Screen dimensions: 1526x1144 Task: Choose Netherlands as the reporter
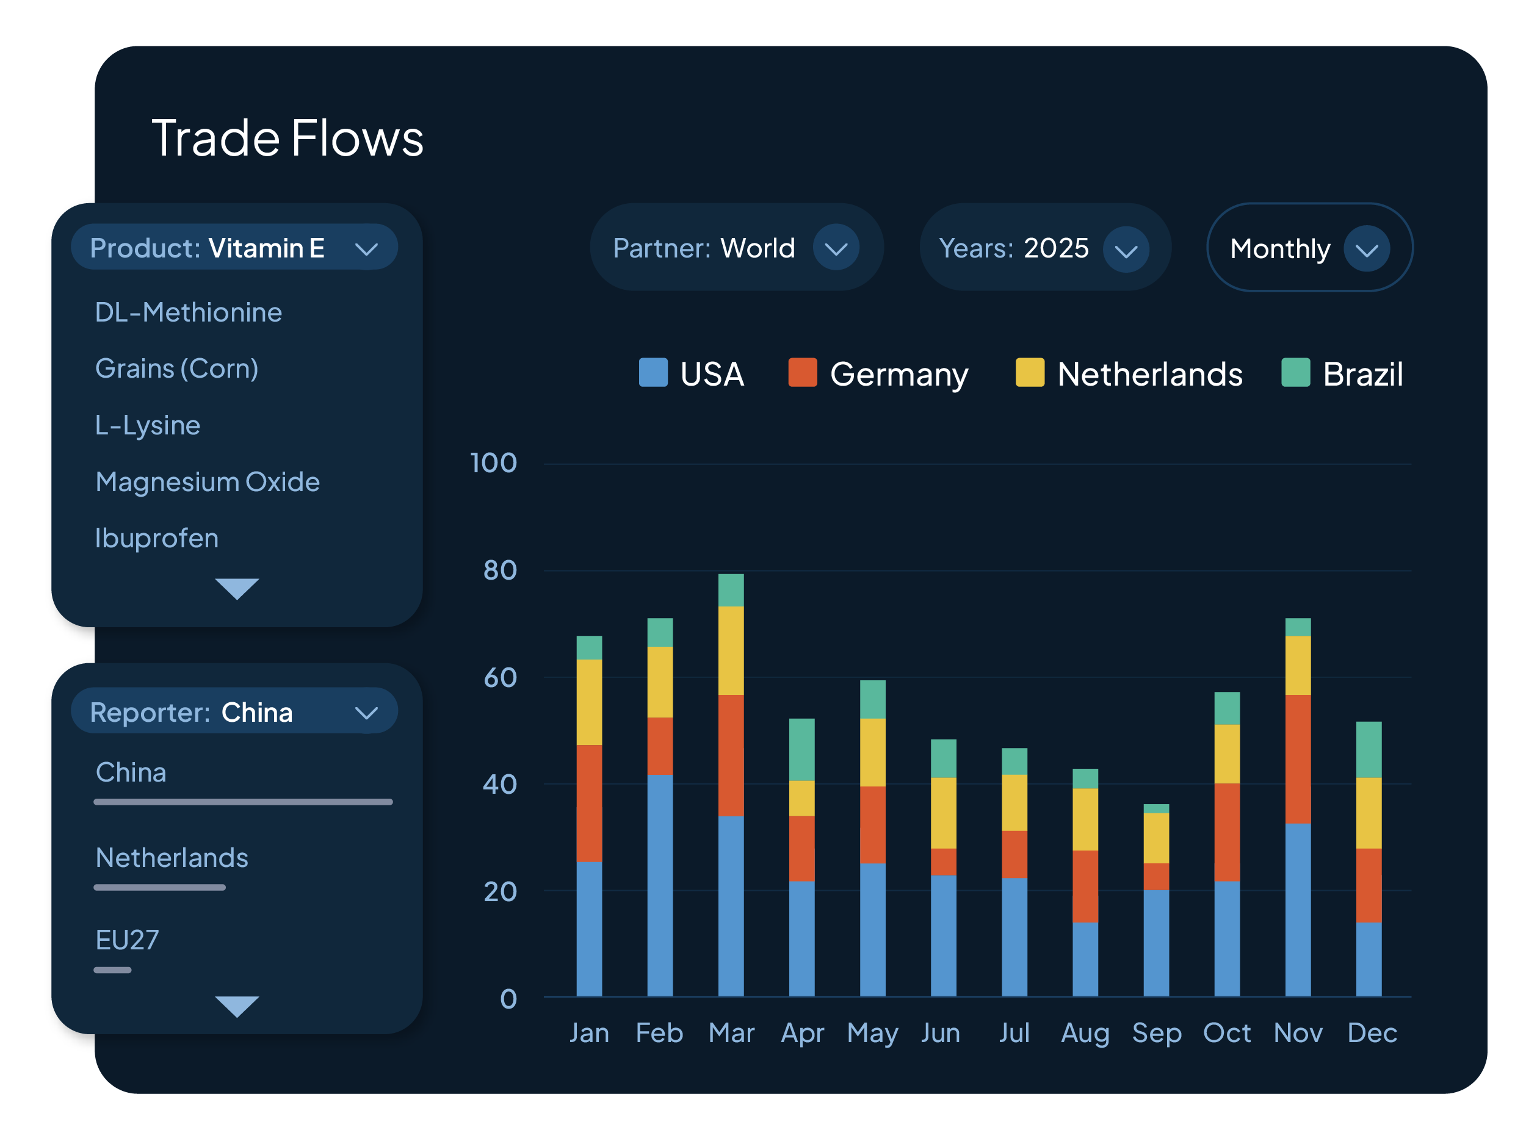tap(172, 858)
